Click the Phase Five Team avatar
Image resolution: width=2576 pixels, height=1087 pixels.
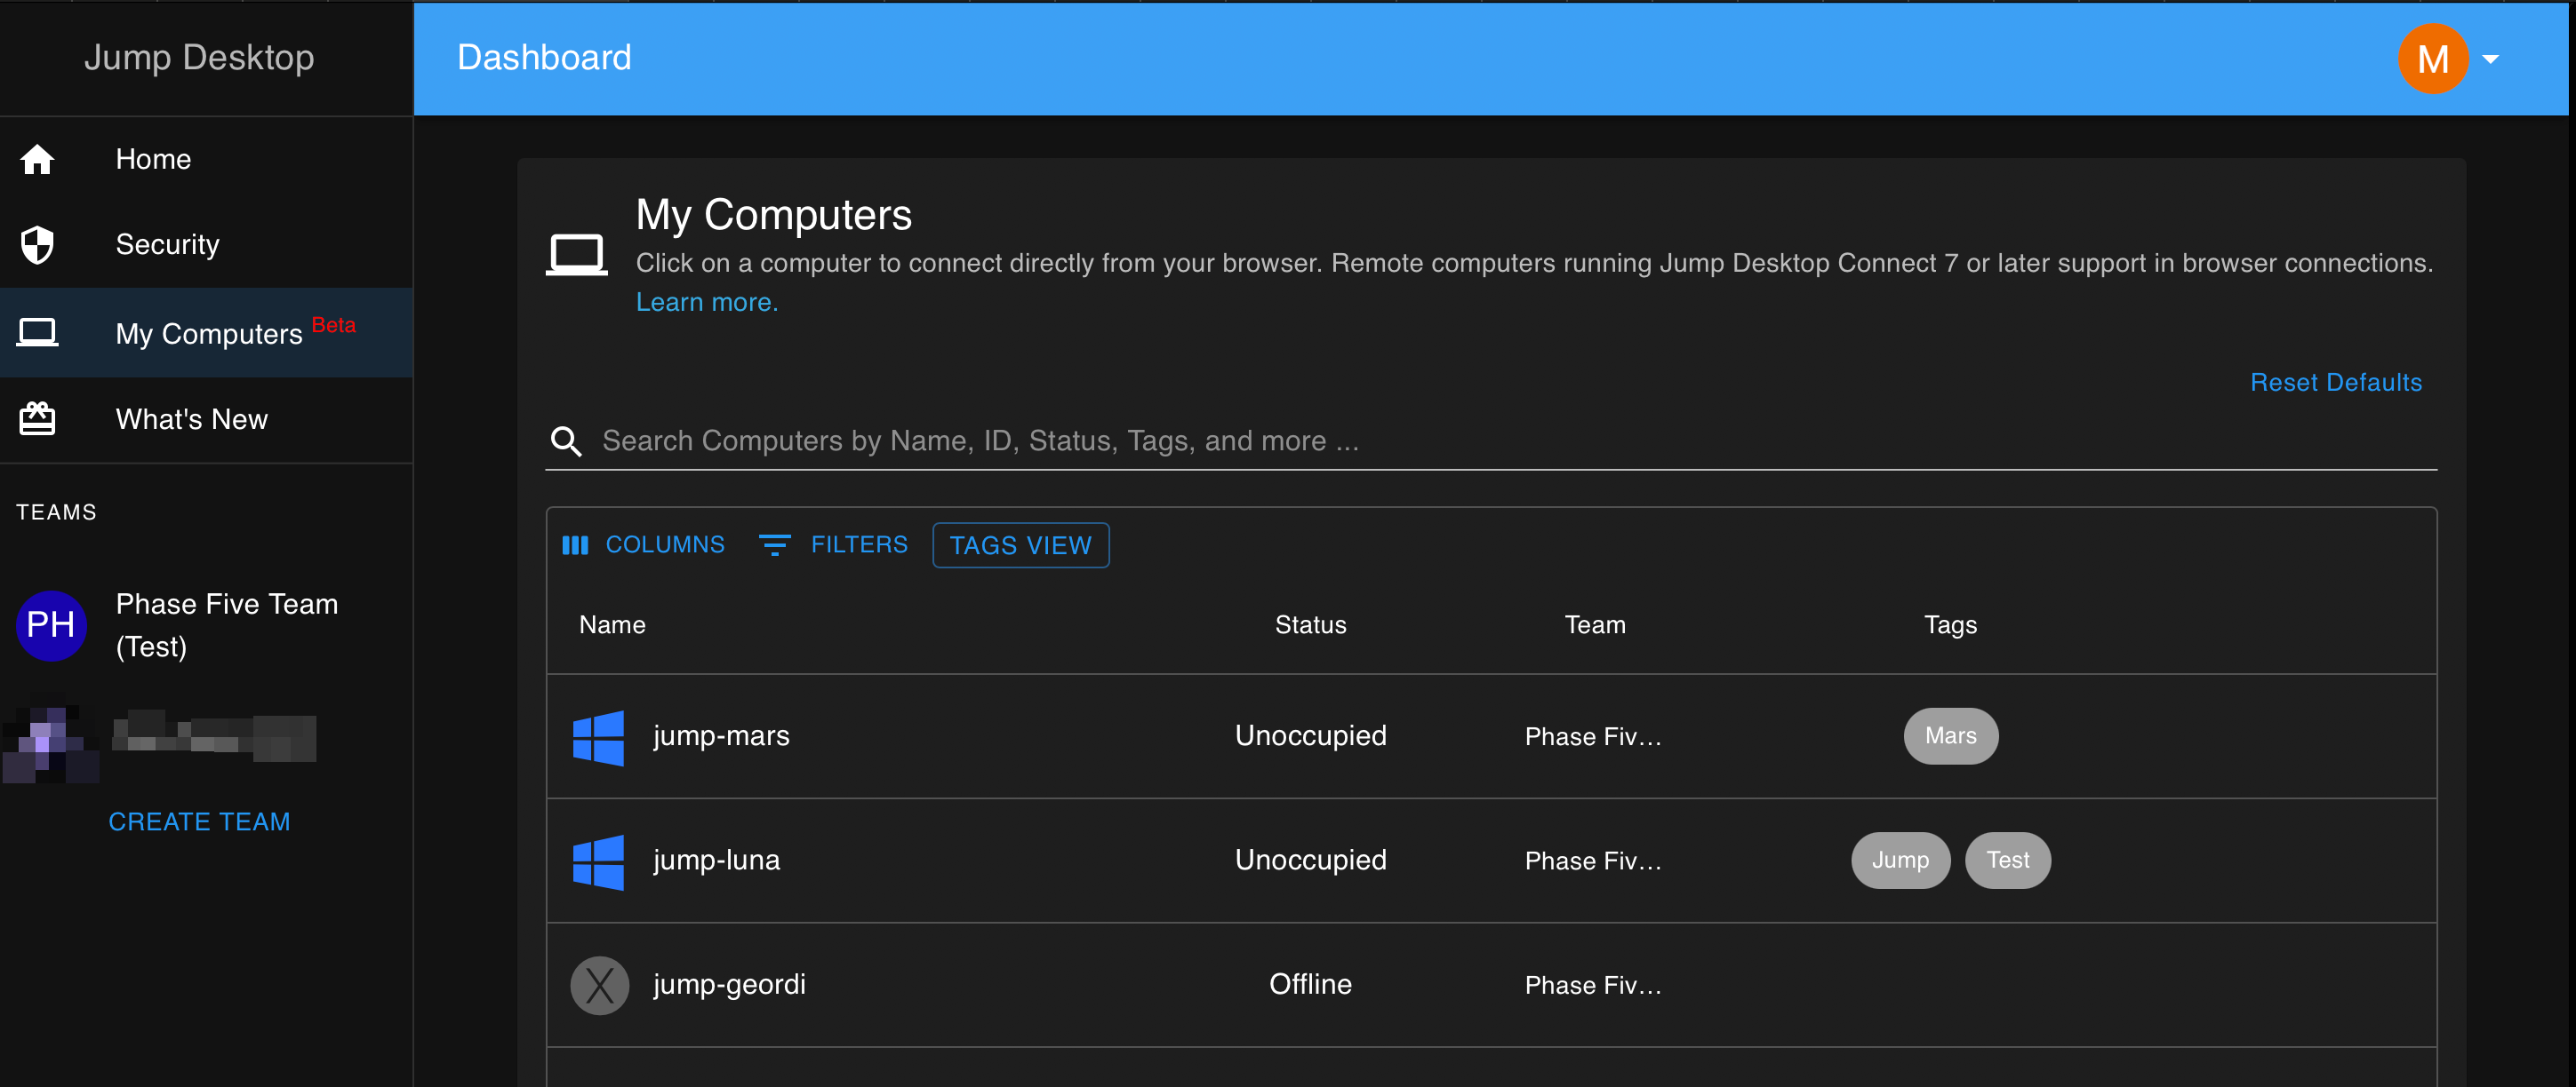pos(51,625)
